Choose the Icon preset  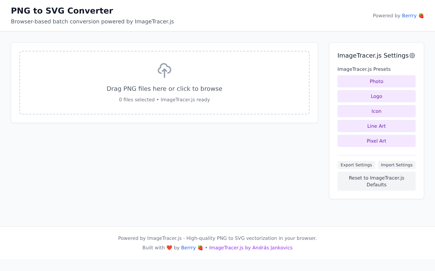[376, 111]
